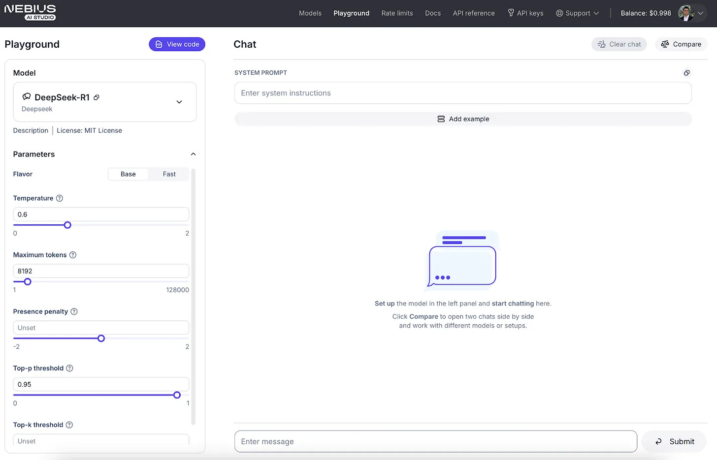Click the Nebius AI Studio logo

30,13
